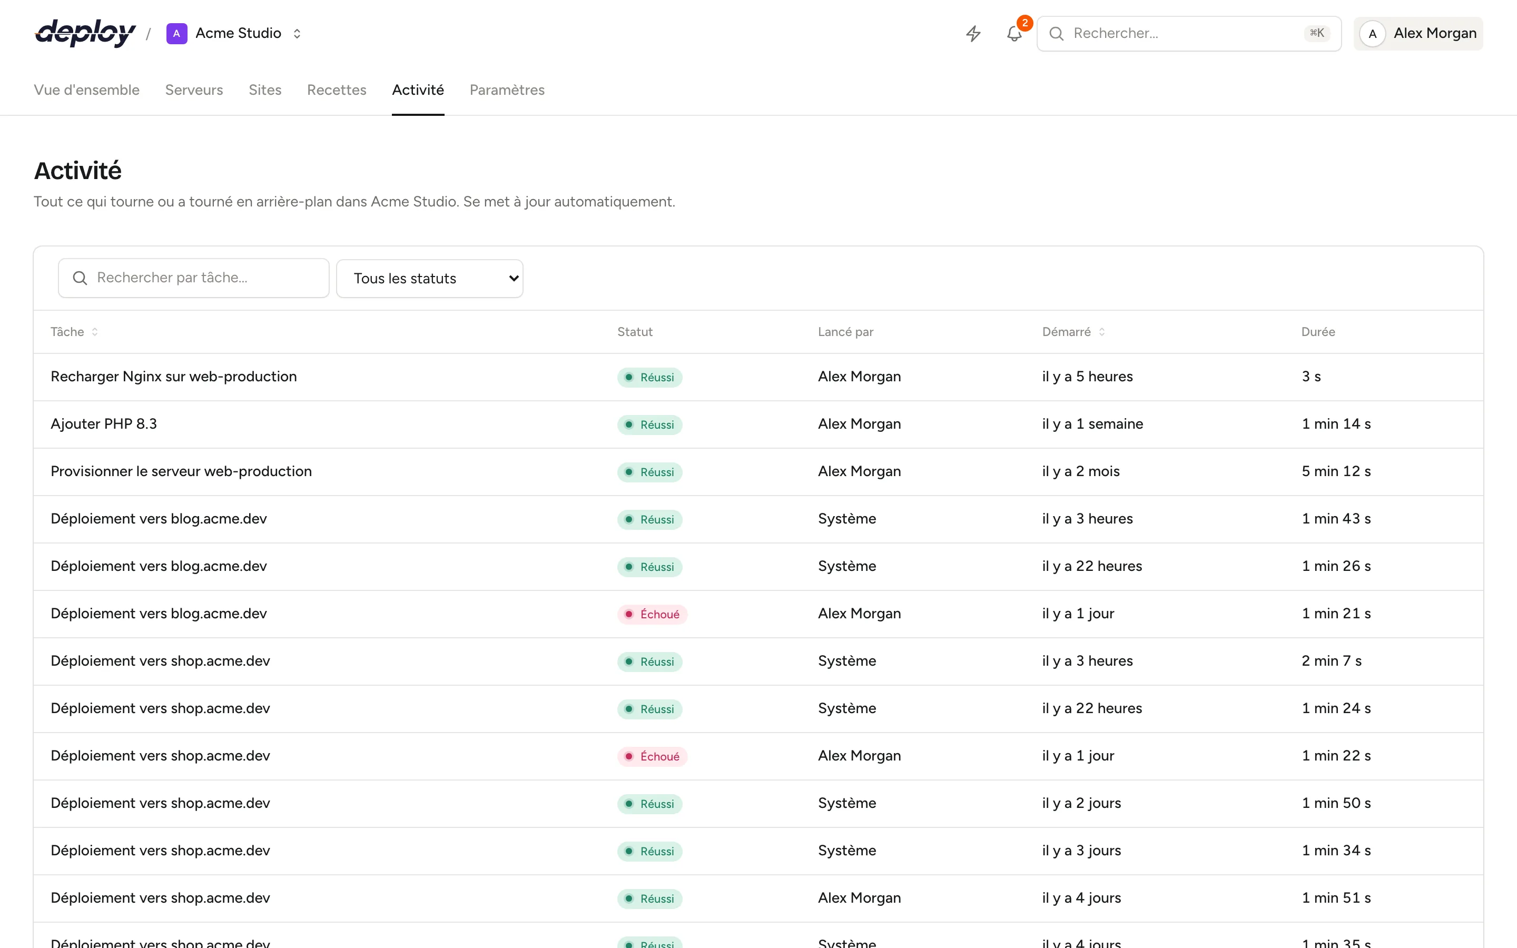This screenshot has height=948, width=1517.
Task: Focus the Rechercher global search field
Action: tap(1188, 34)
